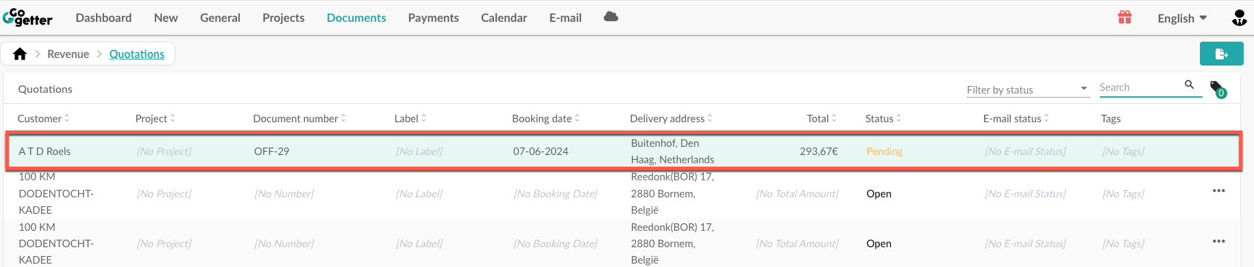The image size is (1254, 267).
Task: Click the Quotations breadcrumb link
Action: (x=136, y=54)
